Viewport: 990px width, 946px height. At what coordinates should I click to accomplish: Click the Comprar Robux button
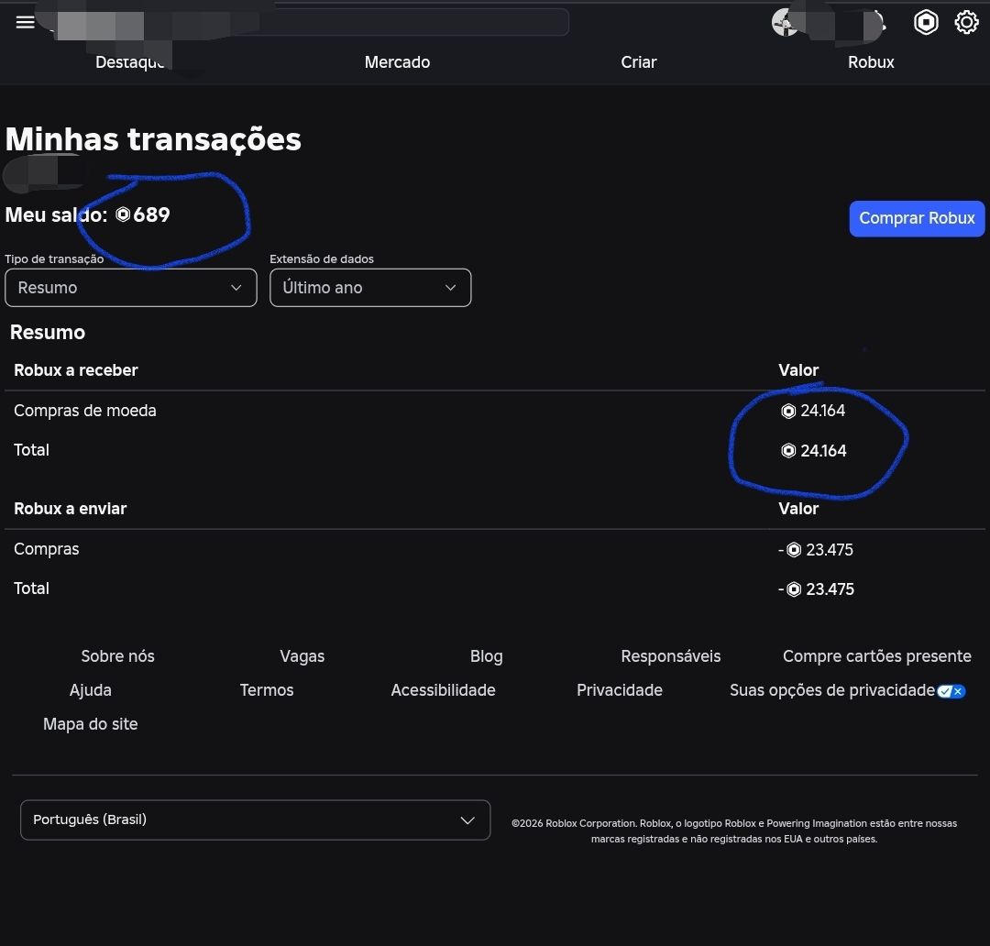(917, 218)
